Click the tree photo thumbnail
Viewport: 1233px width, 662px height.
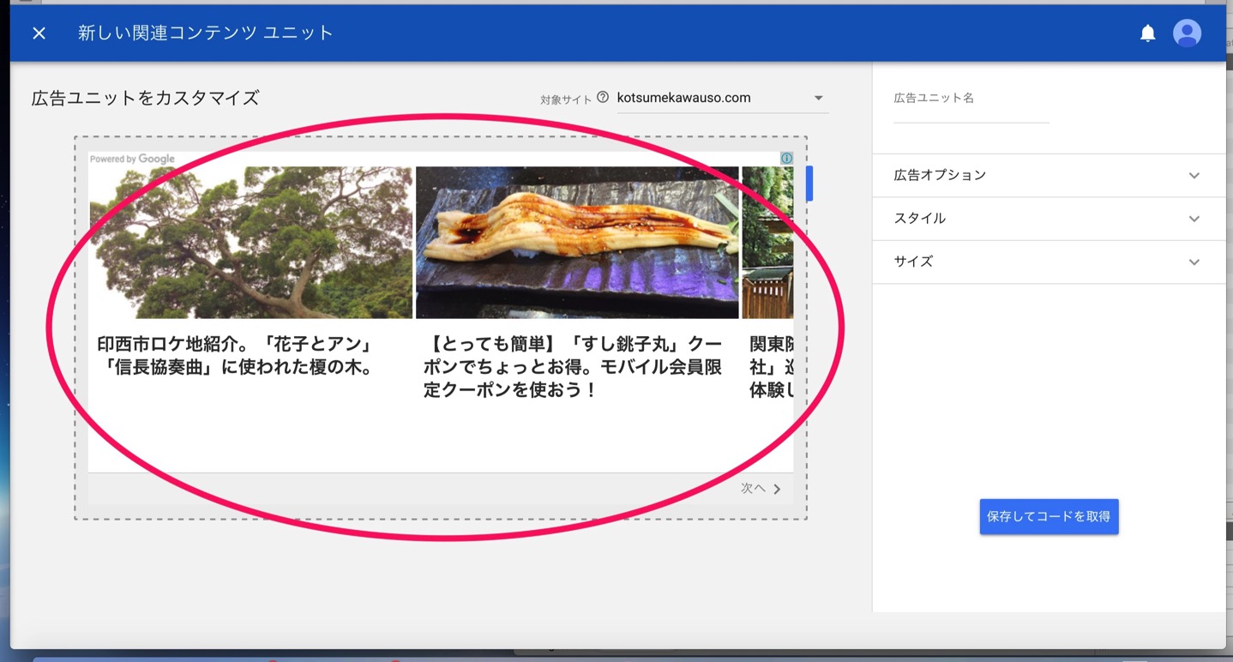251,243
